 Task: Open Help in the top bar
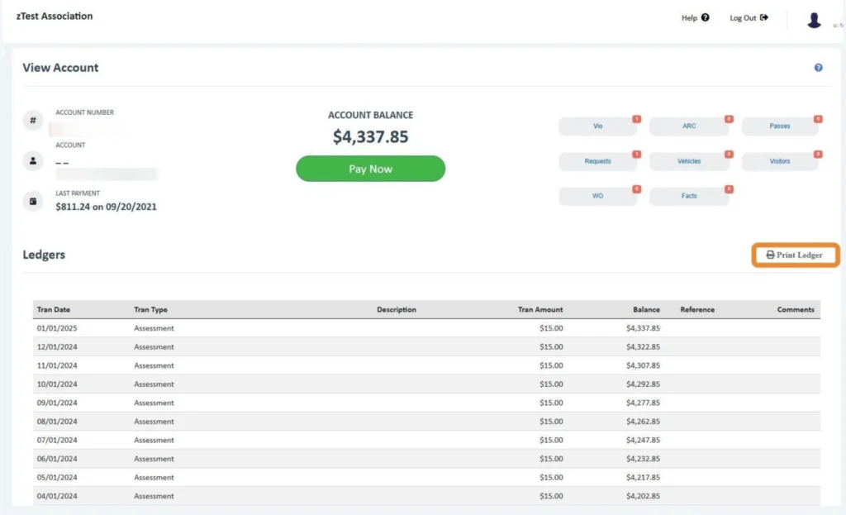point(694,18)
